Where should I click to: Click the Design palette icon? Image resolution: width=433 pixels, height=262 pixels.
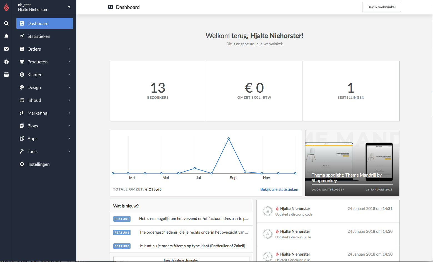coord(22,87)
